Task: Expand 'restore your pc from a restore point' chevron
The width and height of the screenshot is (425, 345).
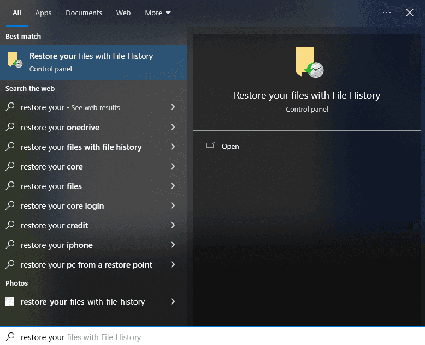Action: pyautogui.click(x=173, y=264)
